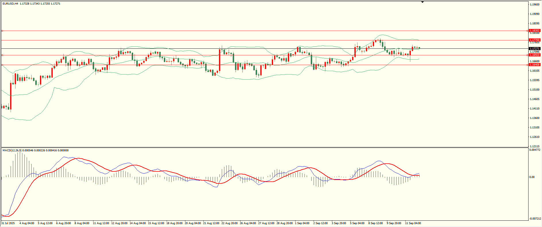
Task: Click the red 1.16920 price label
Action: pyautogui.click(x=535, y=55)
